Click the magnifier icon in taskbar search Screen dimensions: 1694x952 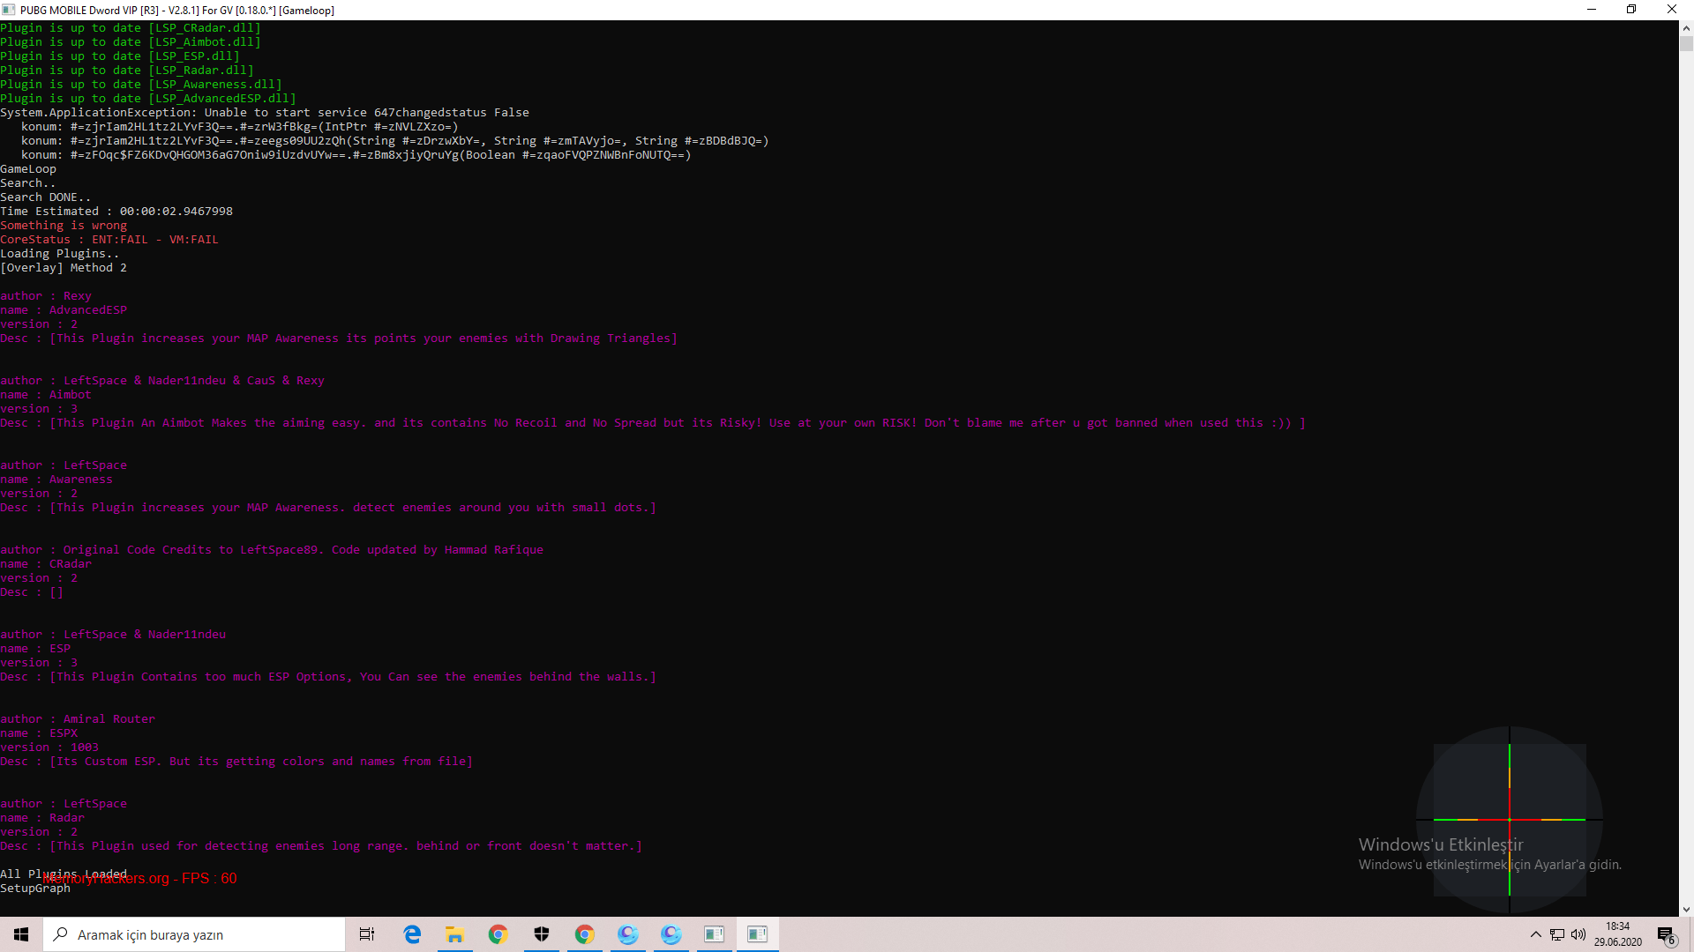point(61,934)
